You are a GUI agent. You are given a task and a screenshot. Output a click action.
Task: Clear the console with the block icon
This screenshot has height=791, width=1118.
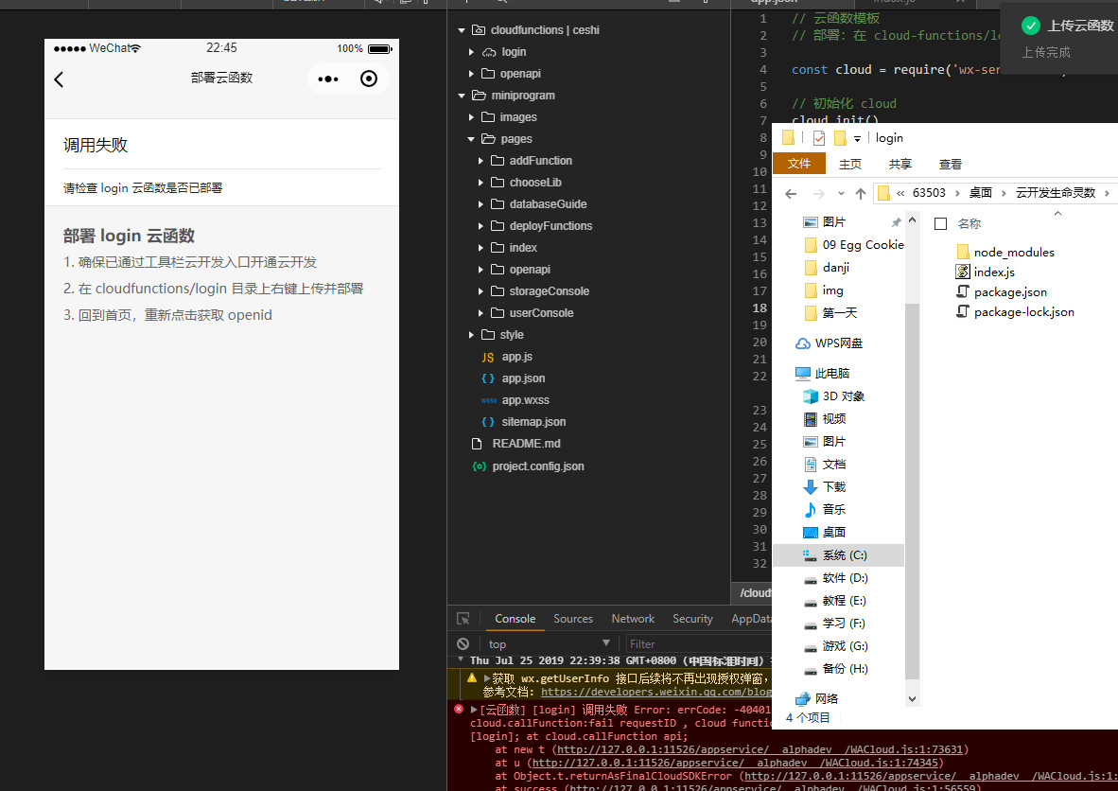[x=463, y=644]
